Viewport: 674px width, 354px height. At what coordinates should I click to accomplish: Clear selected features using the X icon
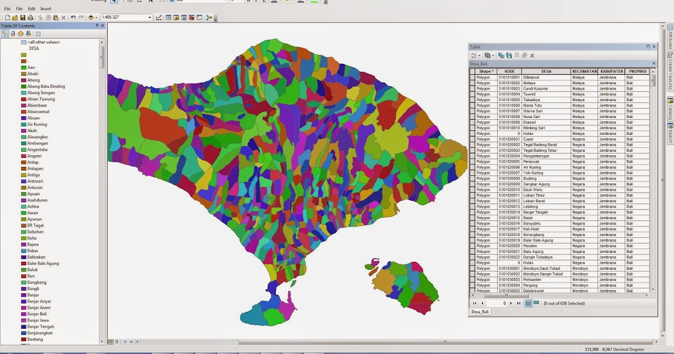pyautogui.click(x=532, y=55)
